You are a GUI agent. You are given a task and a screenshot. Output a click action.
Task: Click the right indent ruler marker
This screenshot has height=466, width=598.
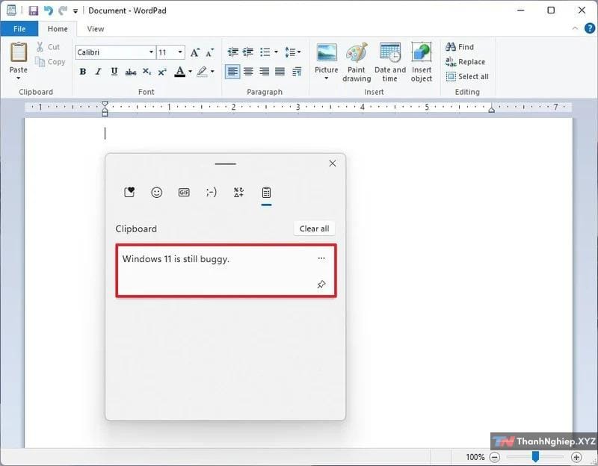492,110
